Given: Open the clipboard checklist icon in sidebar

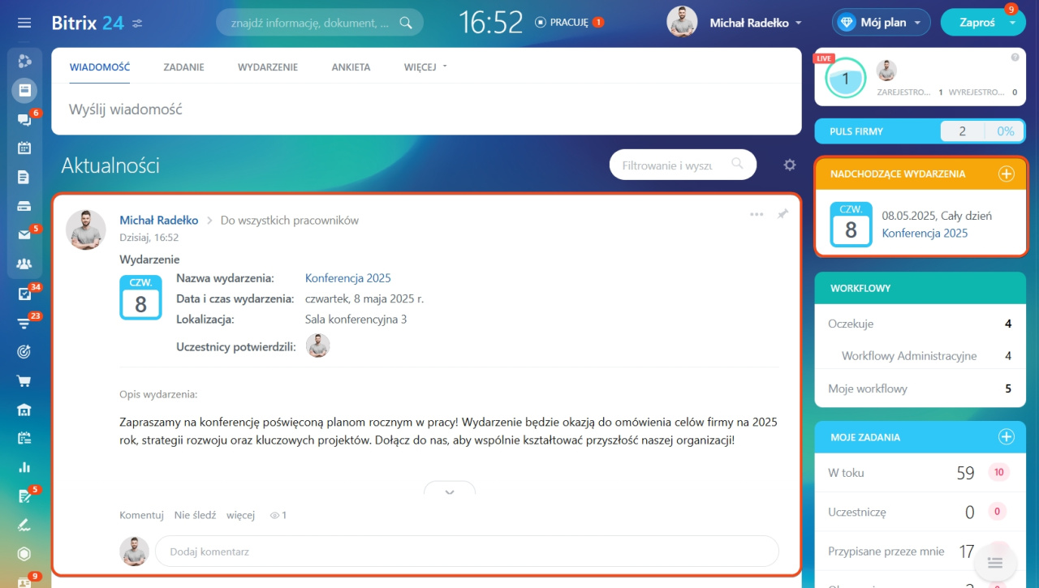Looking at the screenshot, I should coord(24,438).
